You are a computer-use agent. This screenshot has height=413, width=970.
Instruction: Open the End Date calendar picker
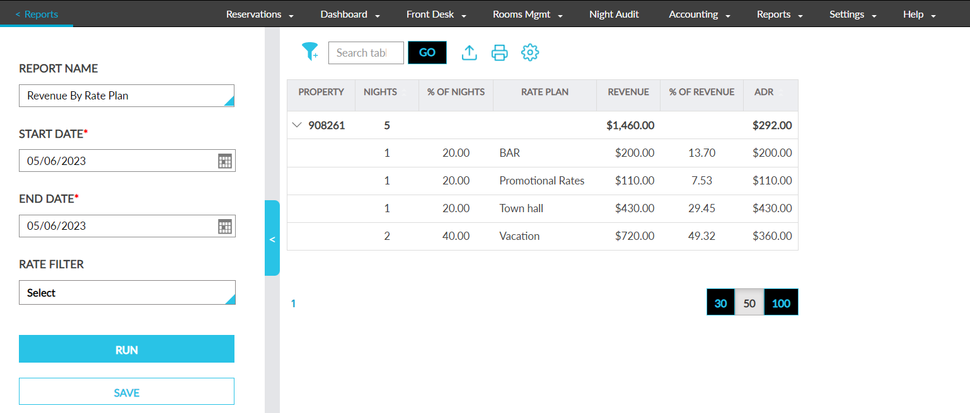click(225, 226)
